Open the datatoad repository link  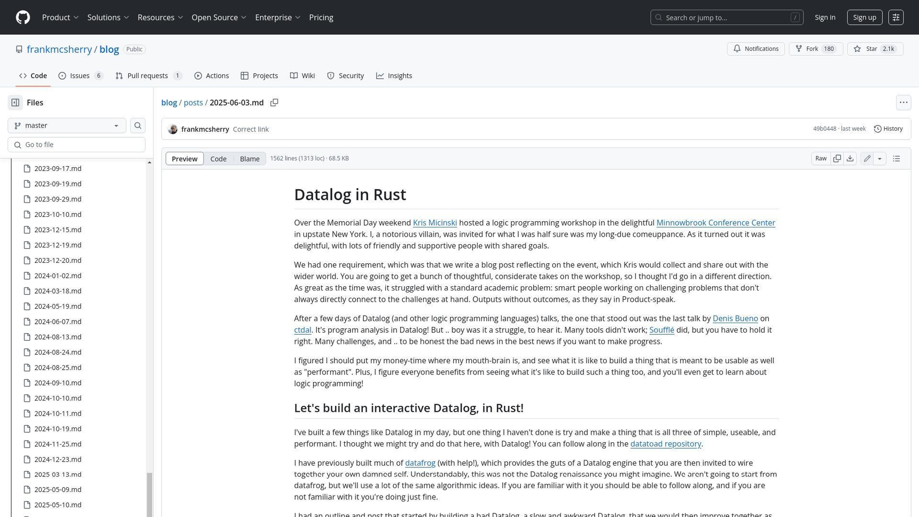pyautogui.click(x=666, y=444)
